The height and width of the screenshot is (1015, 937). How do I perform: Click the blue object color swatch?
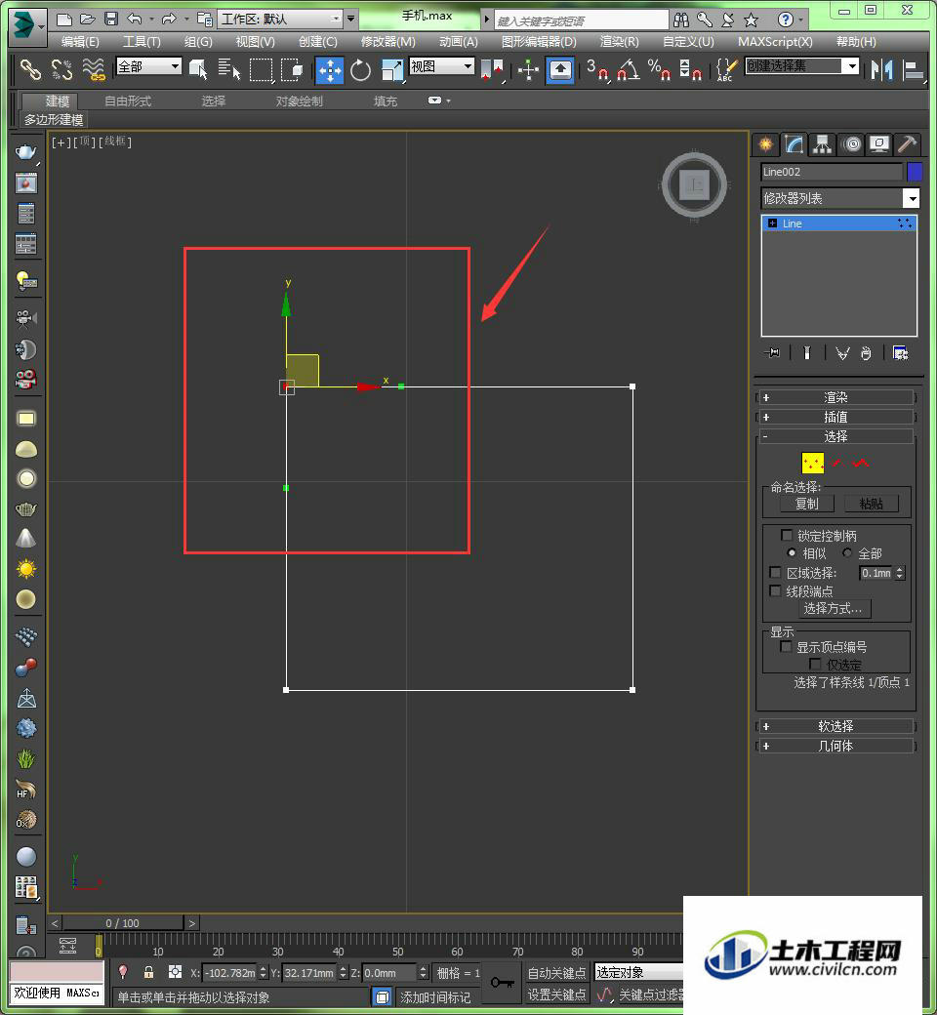[x=915, y=172]
